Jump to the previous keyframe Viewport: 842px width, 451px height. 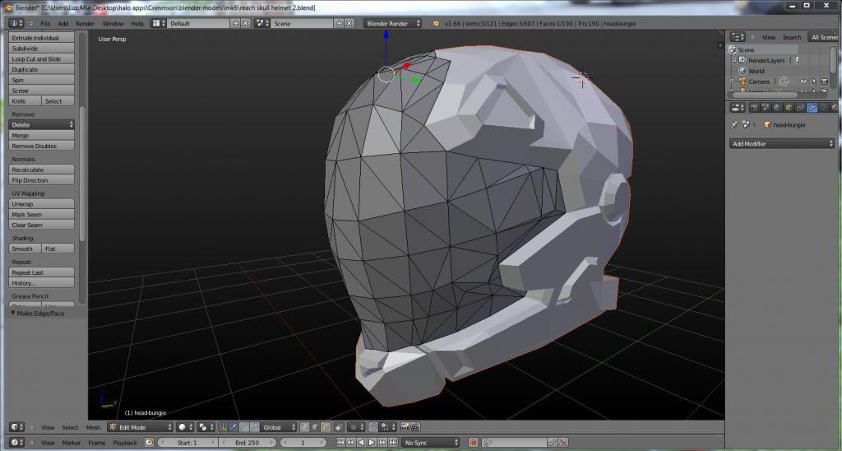350,443
